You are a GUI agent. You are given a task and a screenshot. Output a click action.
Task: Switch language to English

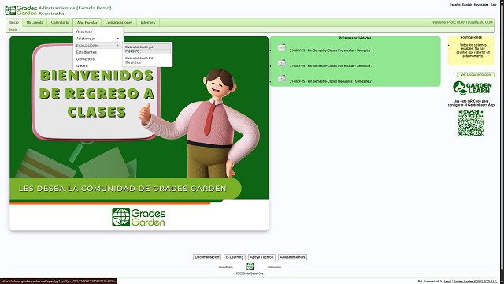click(x=467, y=5)
